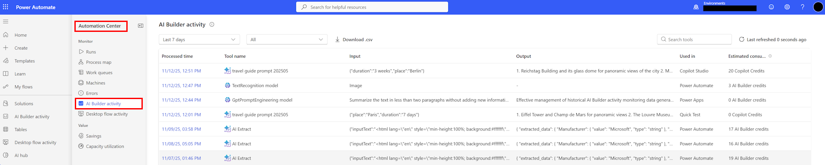Open Solutions in left navigation
Viewport: 825px width, 165px height.
coord(24,103)
